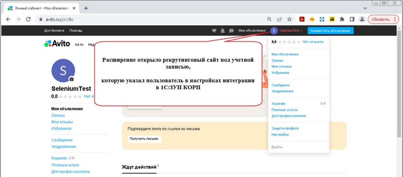Screen dimensions: 403x177
Task: Open Помощь in the top bar
Action: coord(76,31)
